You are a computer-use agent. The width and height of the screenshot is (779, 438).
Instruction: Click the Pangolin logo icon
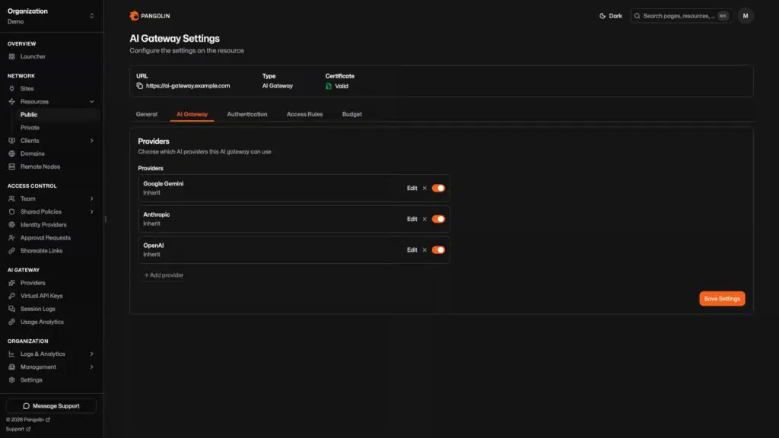tap(134, 16)
